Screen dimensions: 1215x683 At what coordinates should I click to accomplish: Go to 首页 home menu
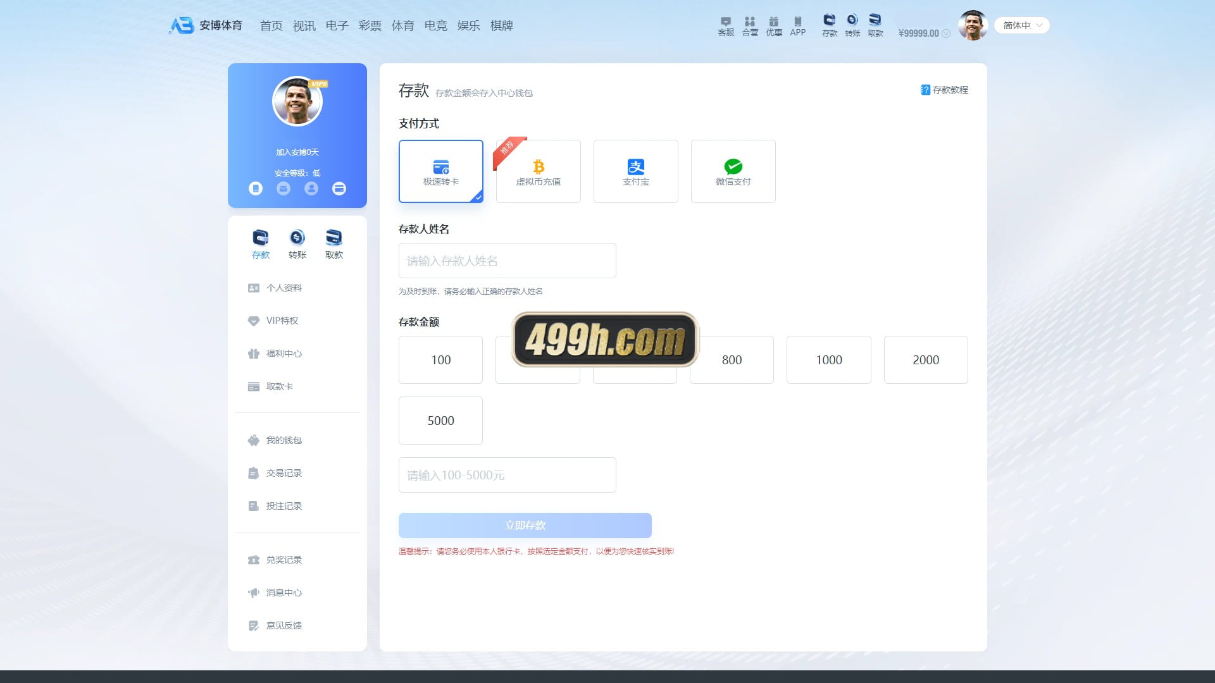[x=271, y=26]
